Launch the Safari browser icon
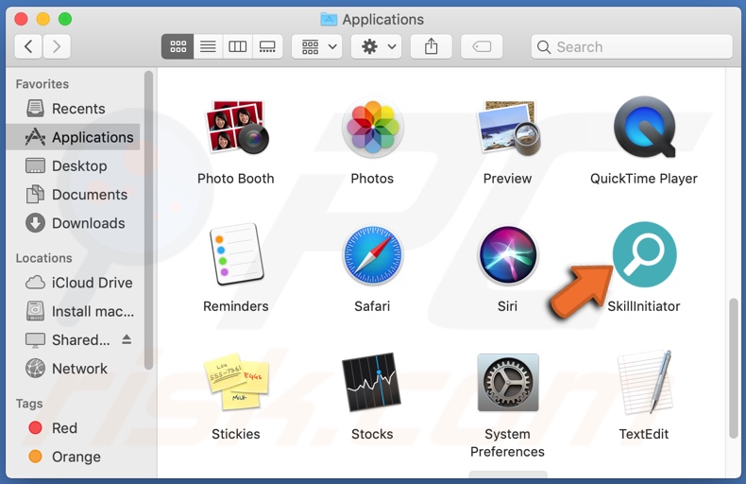The image size is (746, 484). coord(372,256)
